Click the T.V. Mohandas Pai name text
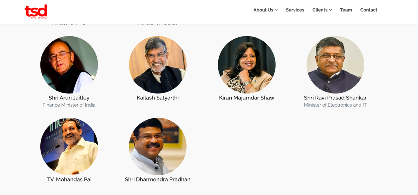 click(69, 179)
